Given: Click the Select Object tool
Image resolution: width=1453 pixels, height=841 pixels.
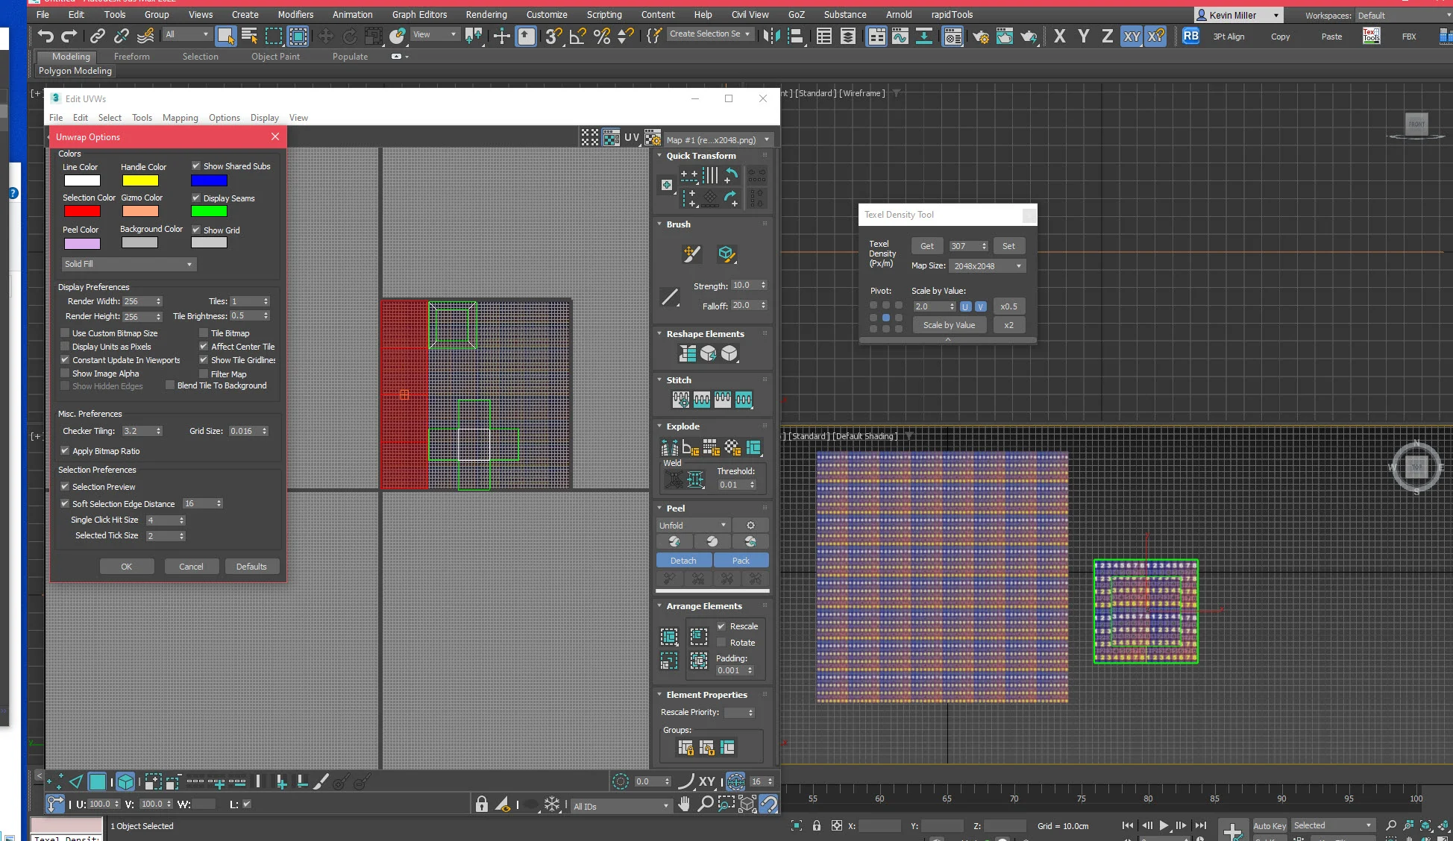Looking at the screenshot, I should point(226,36).
